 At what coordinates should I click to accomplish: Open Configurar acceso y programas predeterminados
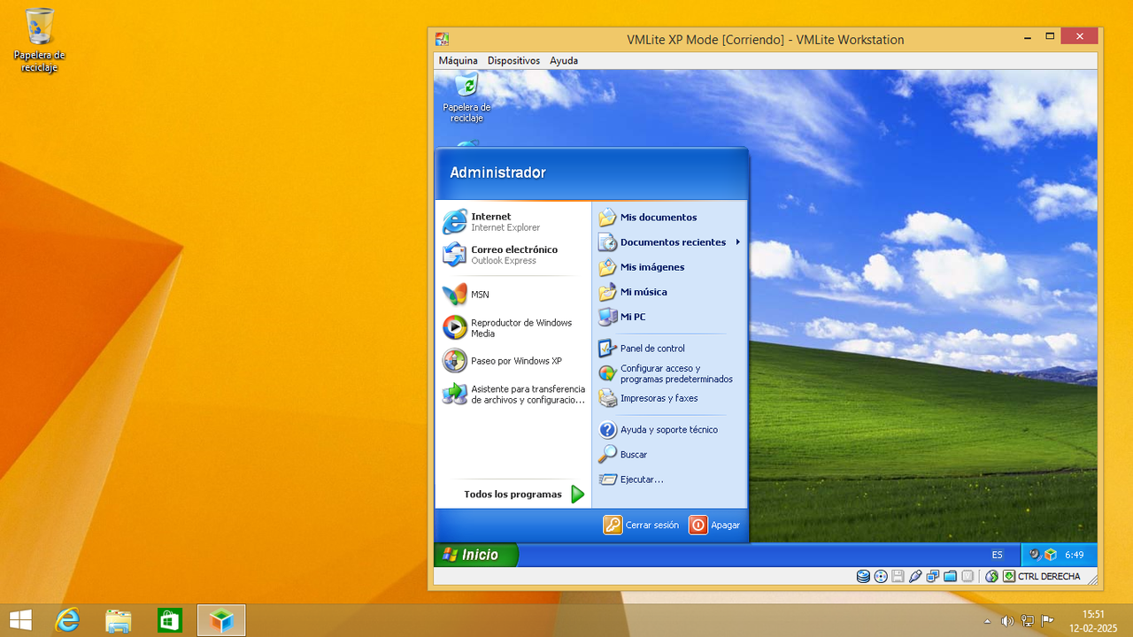[669, 373]
